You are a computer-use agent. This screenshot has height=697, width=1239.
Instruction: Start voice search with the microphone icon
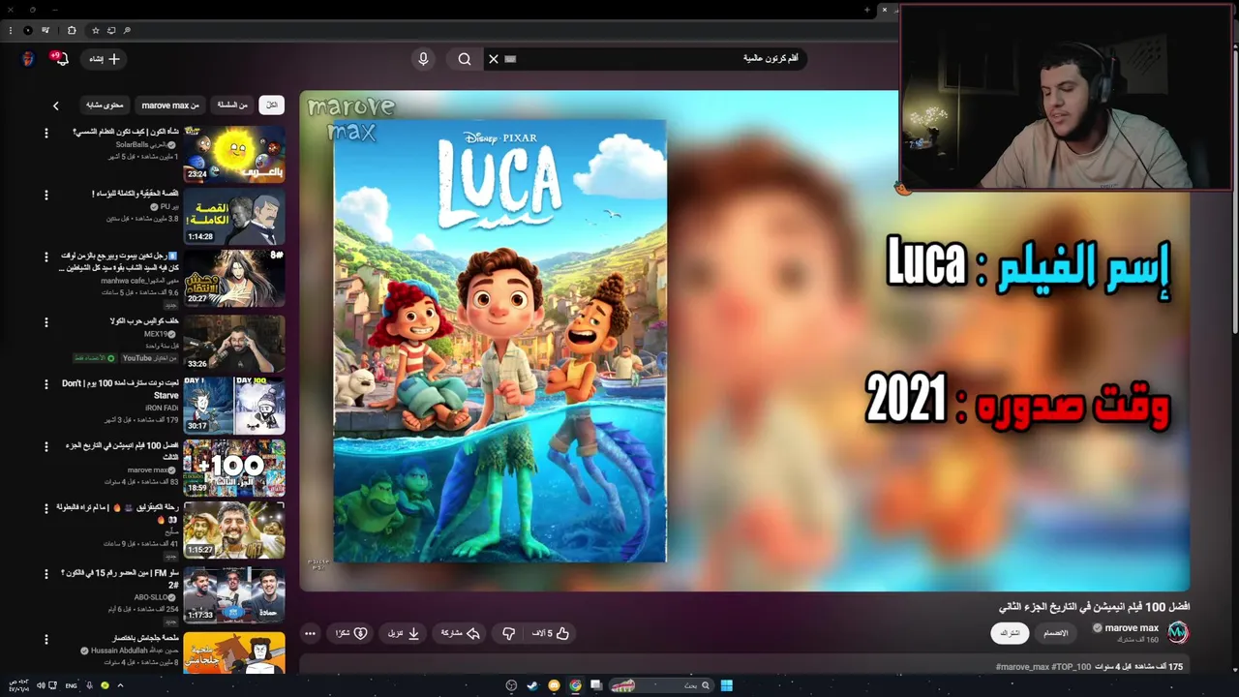423,59
